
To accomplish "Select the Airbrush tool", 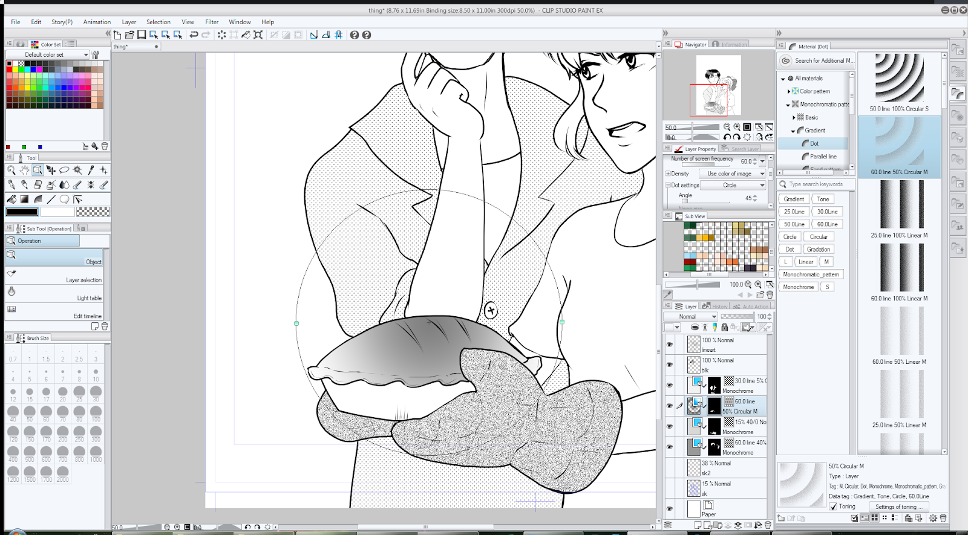I will pyautogui.click(x=51, y=185).
